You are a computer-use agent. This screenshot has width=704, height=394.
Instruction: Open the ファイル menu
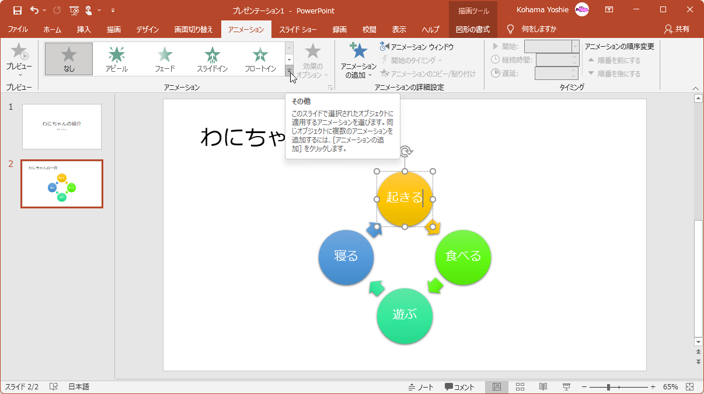18,27
